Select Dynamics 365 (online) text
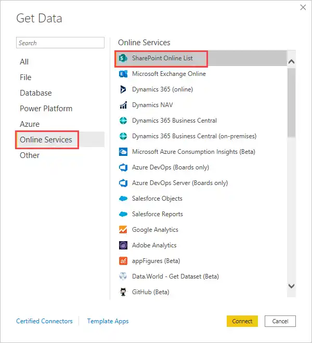312x343 pixels. (162, 89)
